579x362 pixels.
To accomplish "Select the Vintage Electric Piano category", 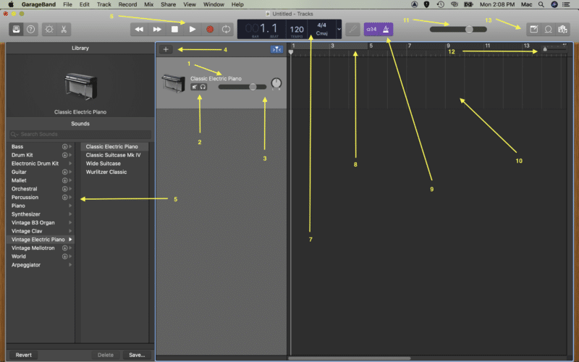I will [x=41, y=240].
